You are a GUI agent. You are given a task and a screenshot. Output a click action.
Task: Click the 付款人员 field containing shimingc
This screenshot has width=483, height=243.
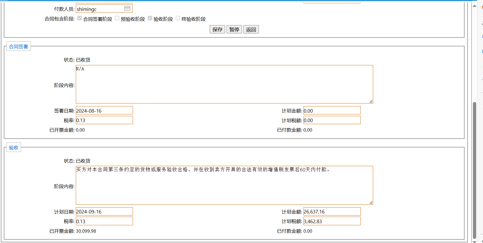tap(104, 9)
